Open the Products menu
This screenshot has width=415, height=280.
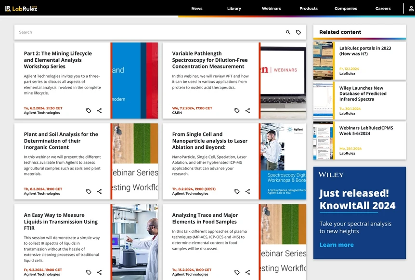pyautogui.click(x=309, y=9)
